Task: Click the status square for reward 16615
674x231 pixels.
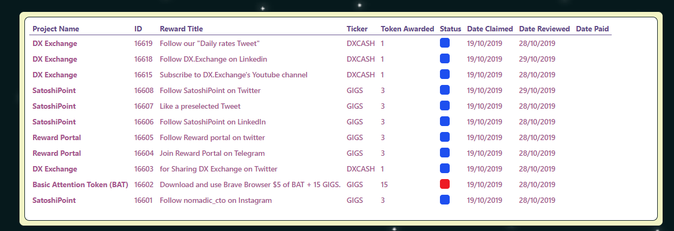Action: [445, 75]
